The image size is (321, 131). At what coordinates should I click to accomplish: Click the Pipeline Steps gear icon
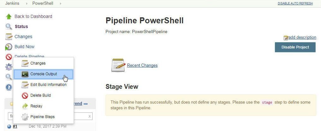tap(25, 117)
